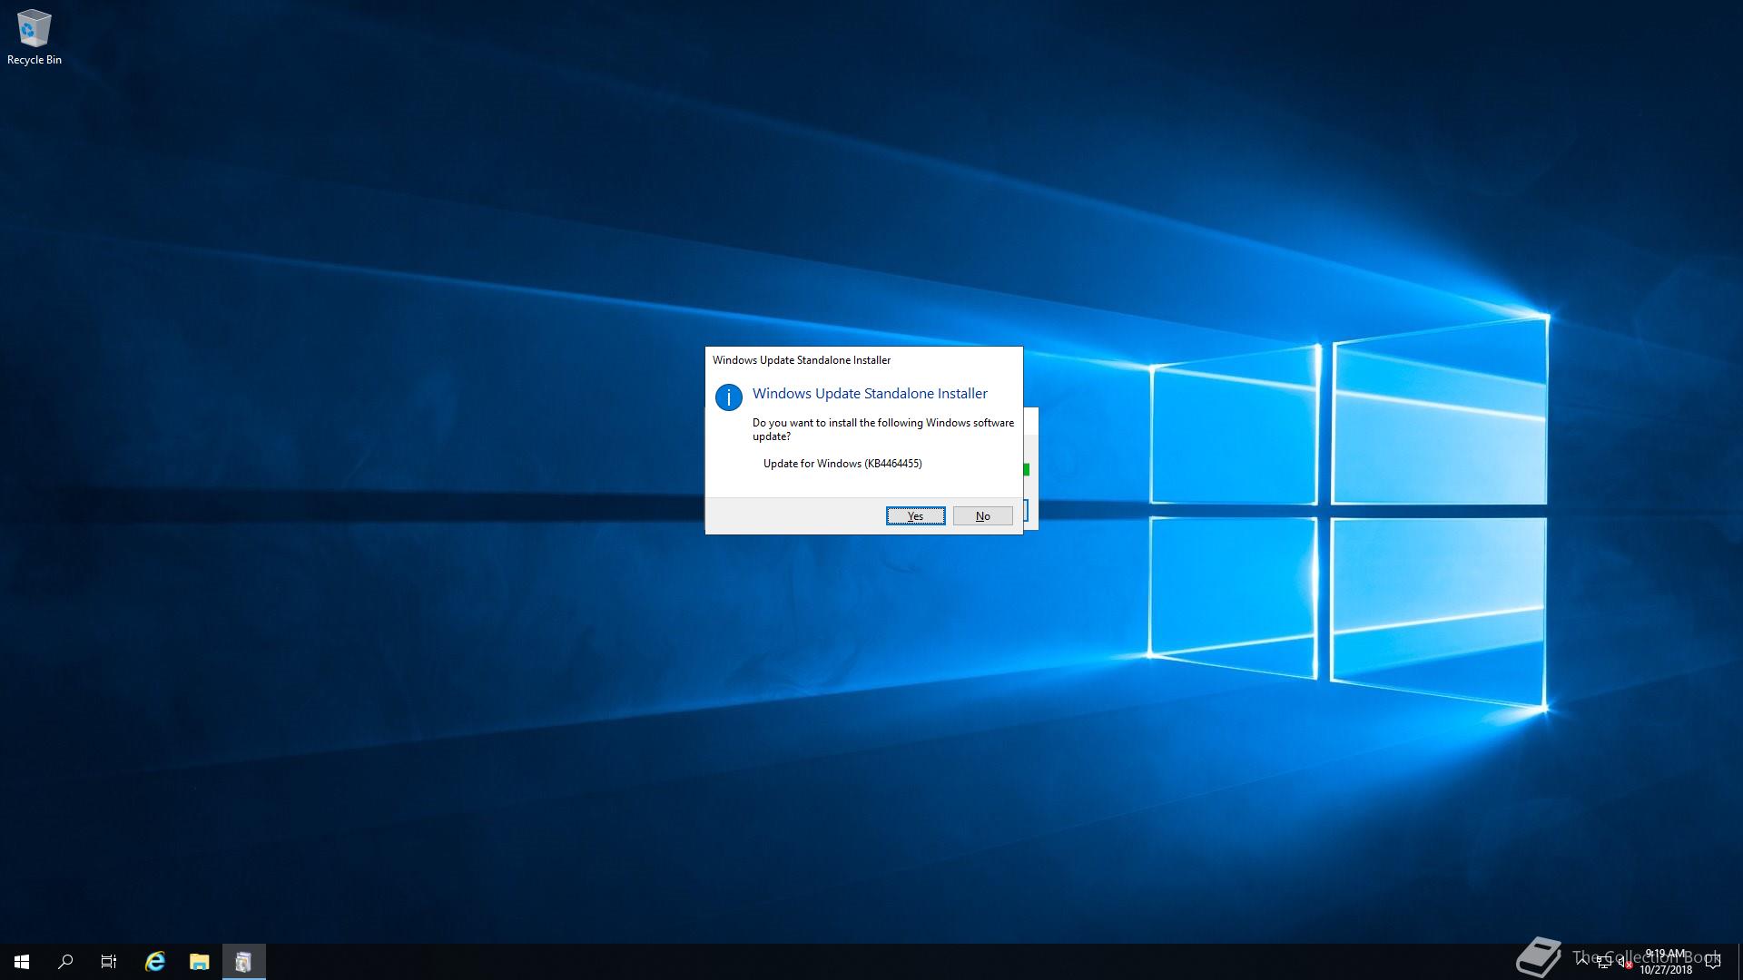The image size is (1743, 980).
Task: Click the partially hidden button behind the dialog
Action: [x=1026, y=511]
